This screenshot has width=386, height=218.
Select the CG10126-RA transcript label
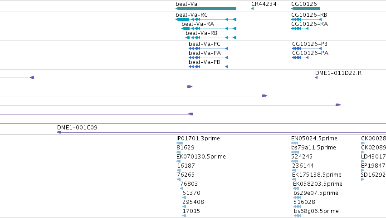point(309,24)
